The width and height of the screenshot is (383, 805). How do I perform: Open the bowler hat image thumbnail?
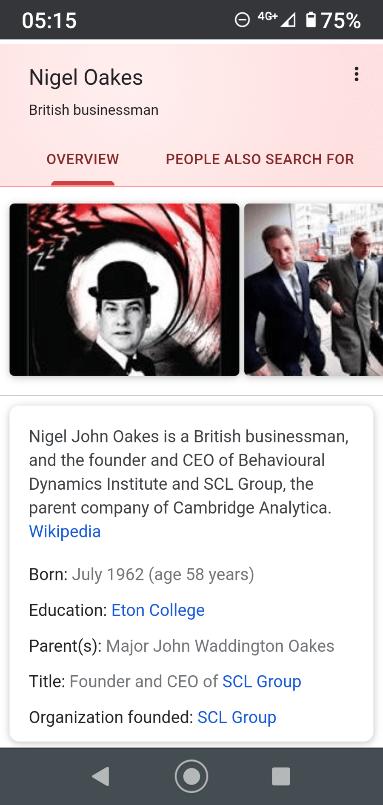[124, 290]
